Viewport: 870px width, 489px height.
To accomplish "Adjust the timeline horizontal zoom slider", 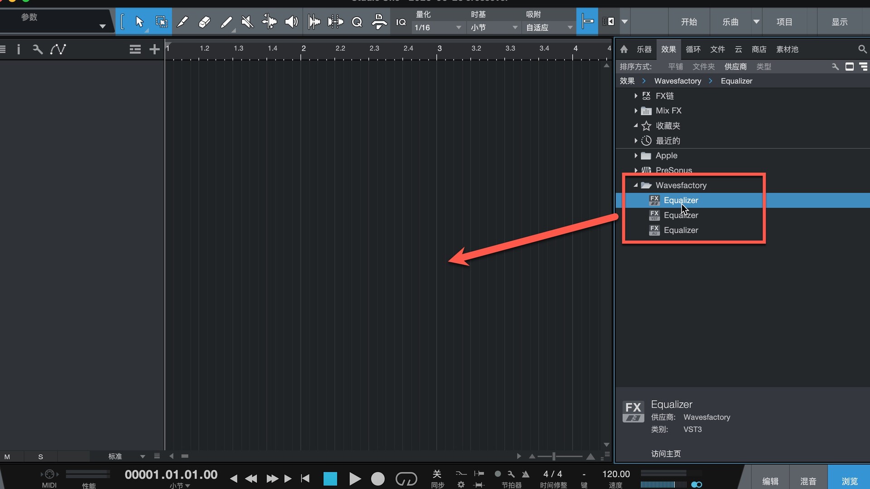I will tap(554, 456).
